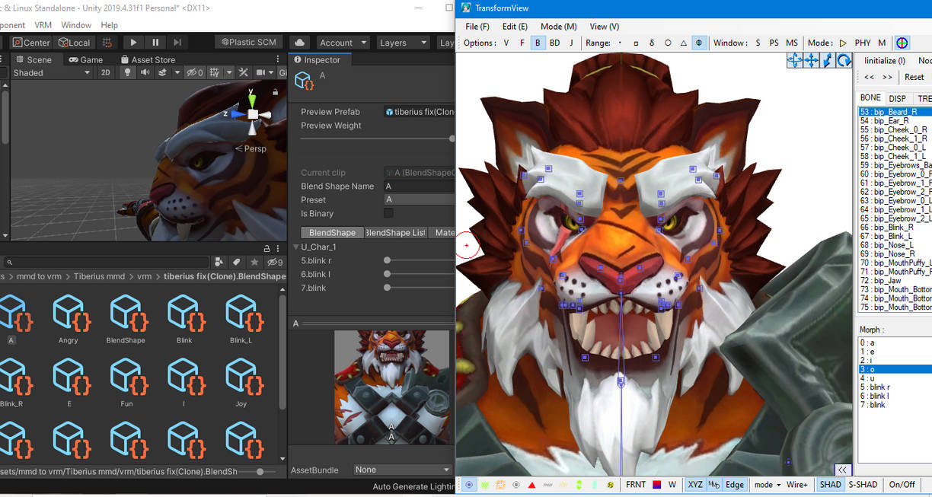Click the play mode triangle icon
Viewport: 932px width, 497px height.
click(x=843, y=43)
